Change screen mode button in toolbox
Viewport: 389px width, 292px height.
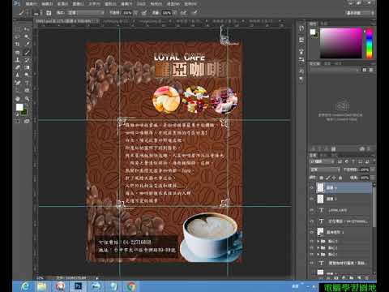point(27,122)
